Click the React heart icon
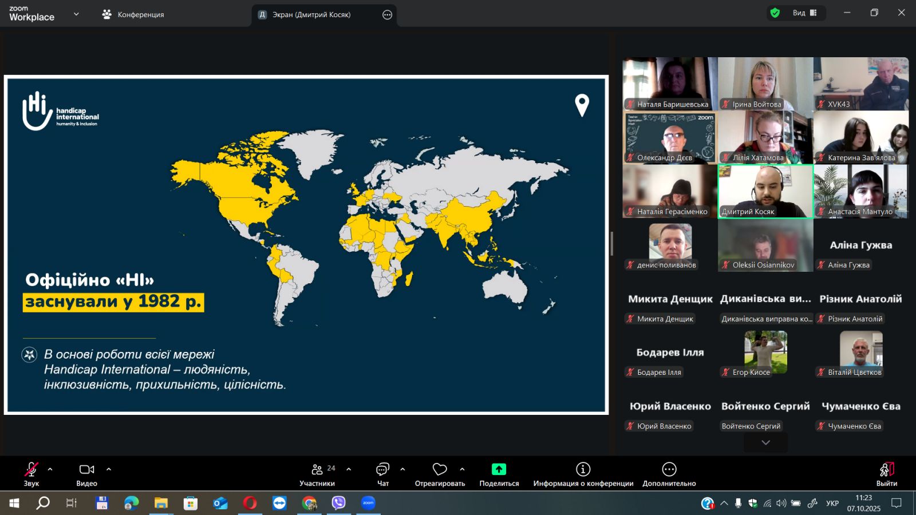The width and height of the screenshot is (916, 515). pyautogui.click(x=440, y=470)
